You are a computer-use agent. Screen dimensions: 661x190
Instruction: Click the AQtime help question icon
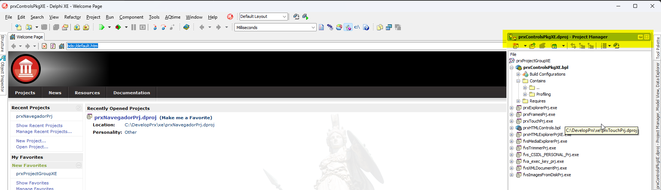(366, 27)
